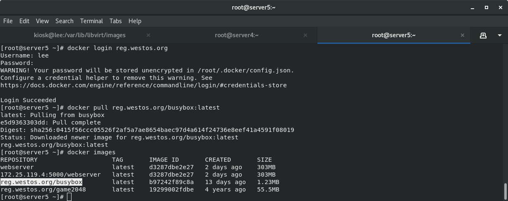This screenshot has width=508, height=201.
Task: Click the IMAGE ID column header text
Action: tap(164, 160)
